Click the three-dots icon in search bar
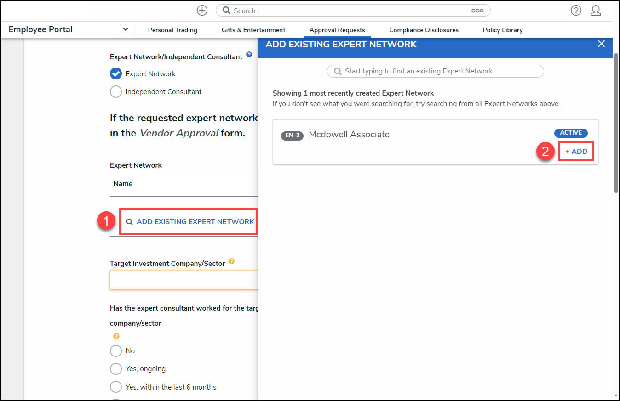The height and width of the screenshot is (401, 620). coord(477,11)
